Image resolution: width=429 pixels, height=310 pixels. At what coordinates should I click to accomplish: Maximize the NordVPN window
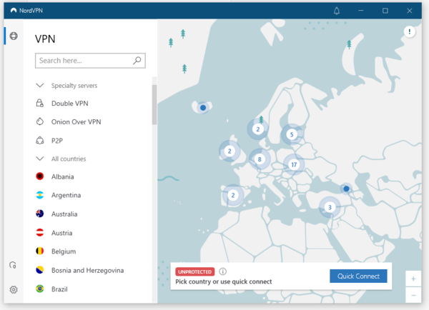pyautogui.click(x=385, y=11)
